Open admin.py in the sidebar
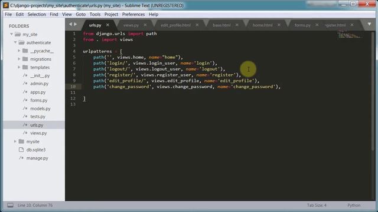 [x=40, y=84]
